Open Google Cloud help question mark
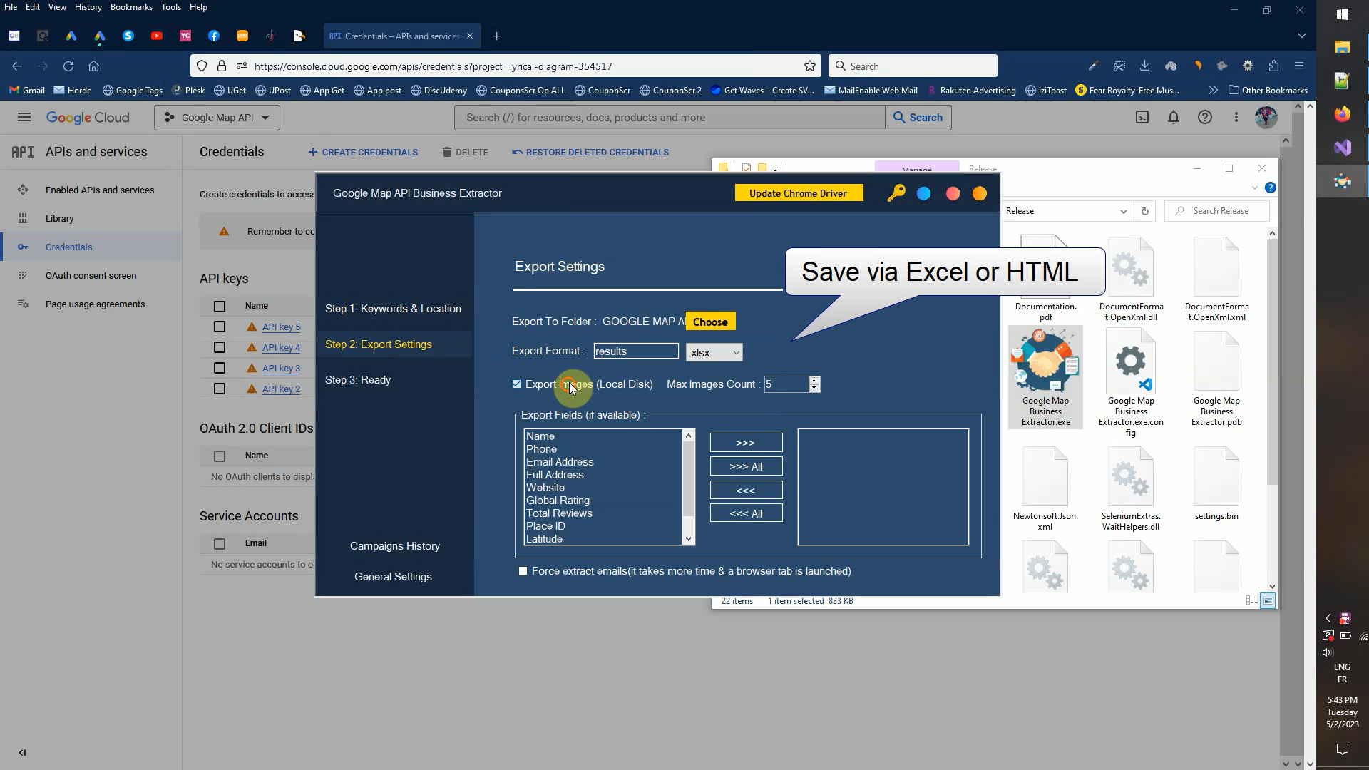1369x770 pixels. click(1205, 118)
